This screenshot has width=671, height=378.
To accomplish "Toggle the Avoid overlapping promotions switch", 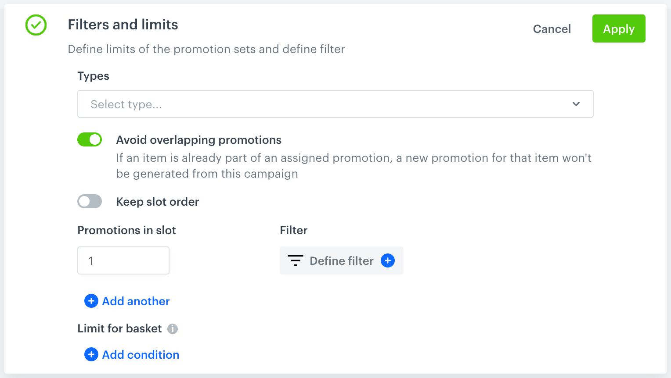I will [x=90, y=139].
